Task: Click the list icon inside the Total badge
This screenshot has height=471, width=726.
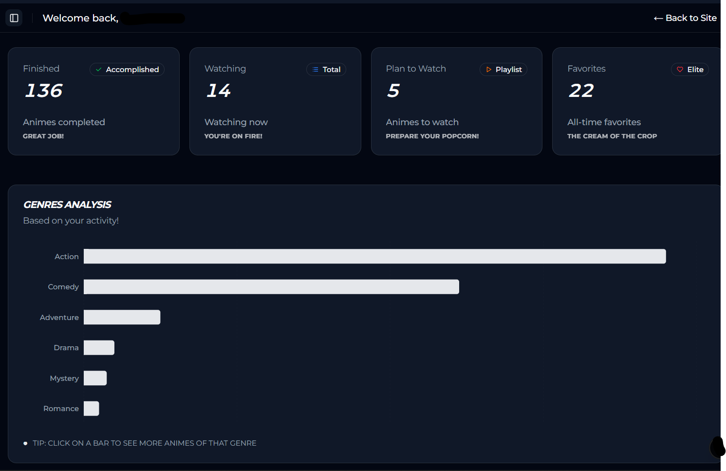Action: (x=314, y=69)
